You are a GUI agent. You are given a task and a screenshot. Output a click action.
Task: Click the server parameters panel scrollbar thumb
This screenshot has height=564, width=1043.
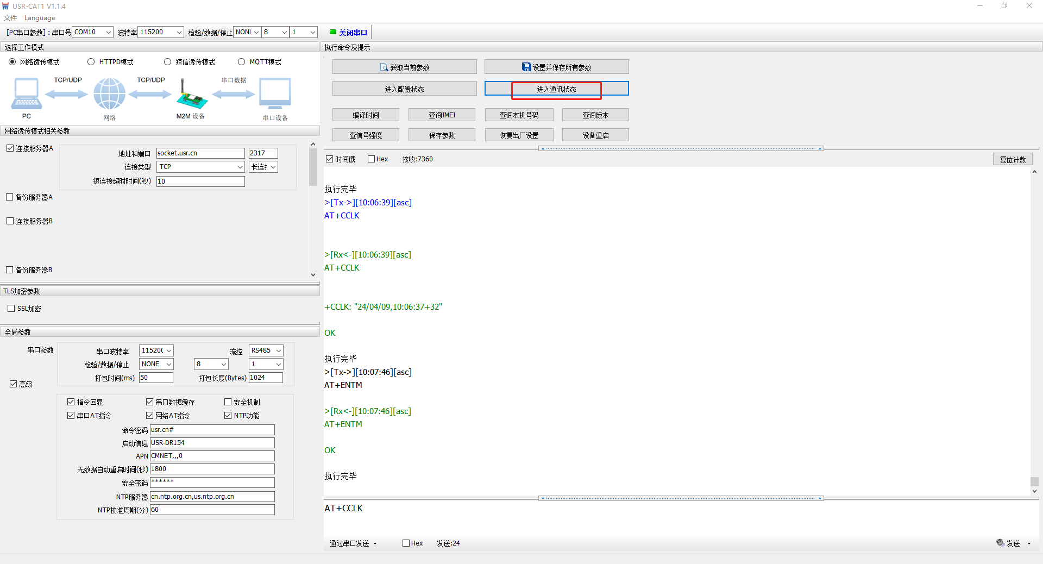click(313, 167)
